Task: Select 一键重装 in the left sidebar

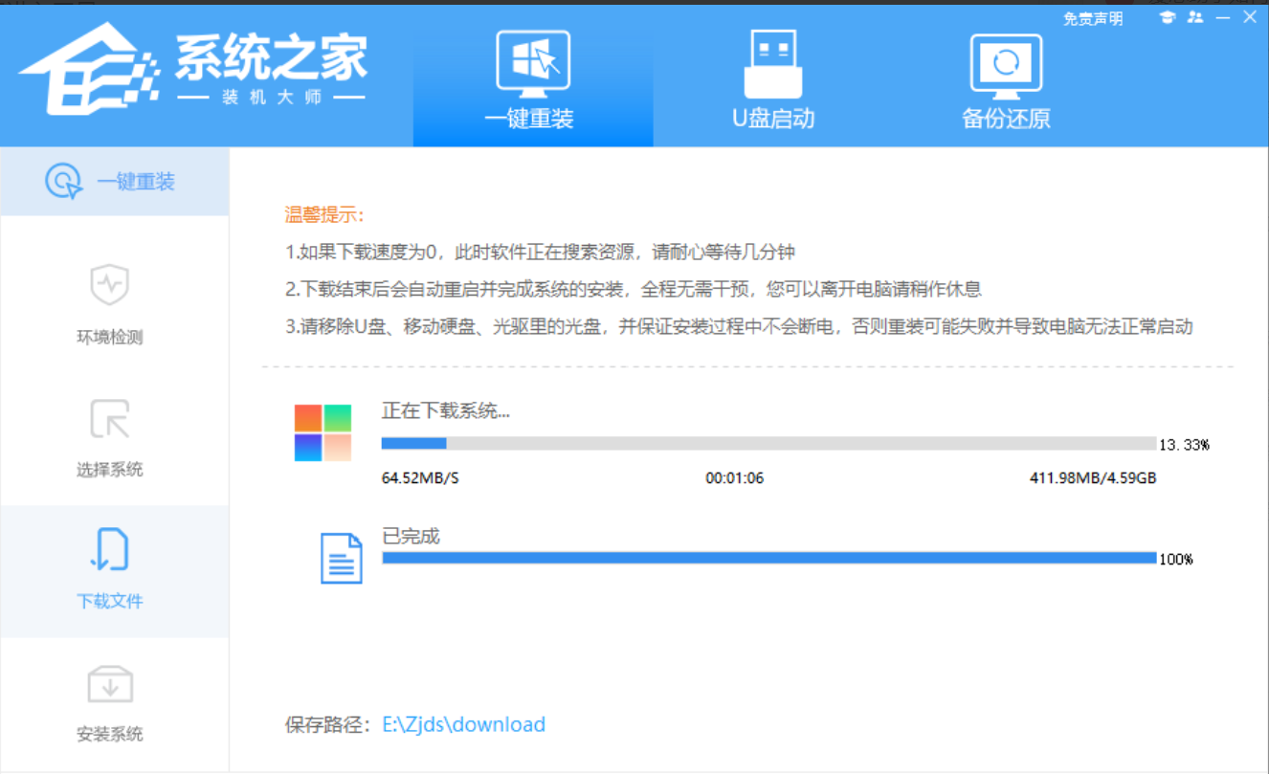Action: click(x=114, y=181)
